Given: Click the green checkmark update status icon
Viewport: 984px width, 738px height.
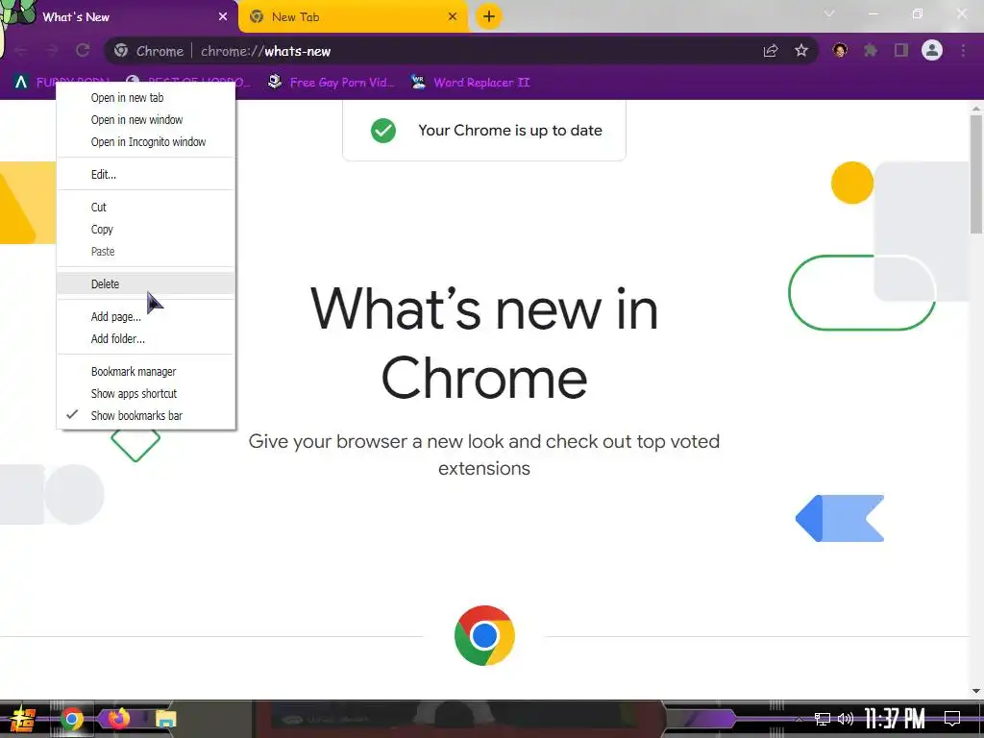Looking at the screenshot, I should 383,131.
